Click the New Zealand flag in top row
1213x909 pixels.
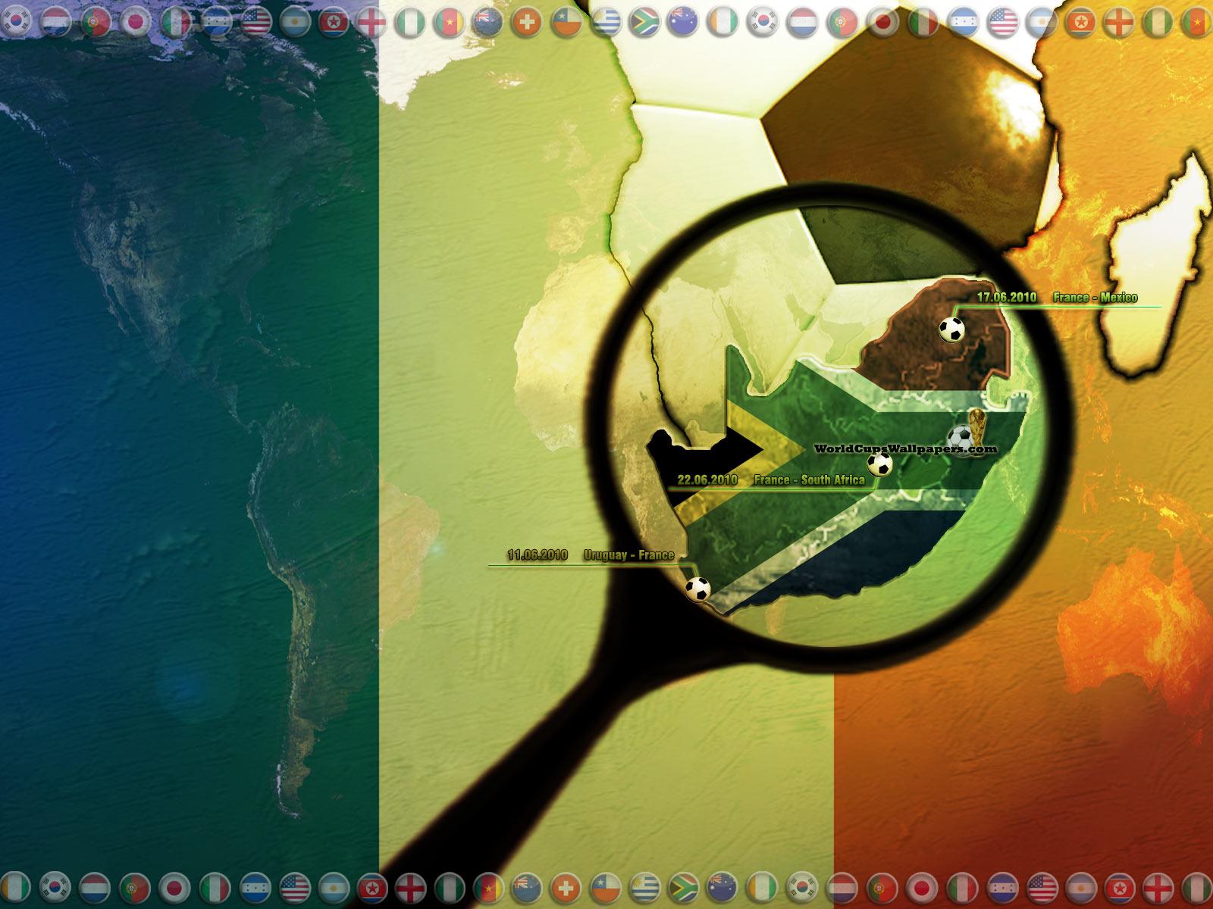(x=487, y=23)
